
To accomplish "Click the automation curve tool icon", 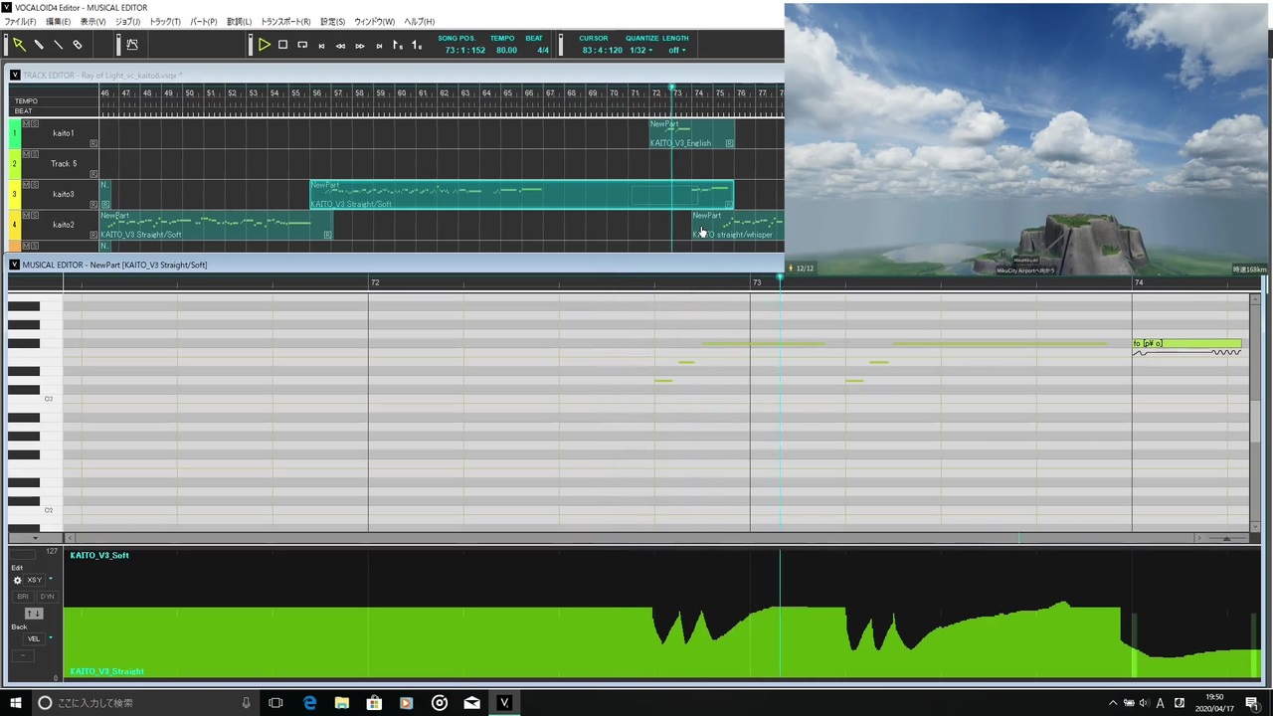I will [132, 44].
